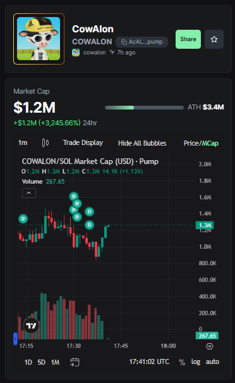Screen dimensions: 235x383
Task: Toggle log scale mode
Action: pyautogui.click(x=196, y=361)
